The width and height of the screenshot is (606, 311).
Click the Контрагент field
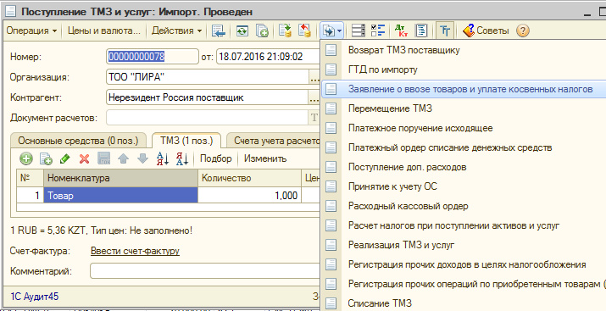208,97
